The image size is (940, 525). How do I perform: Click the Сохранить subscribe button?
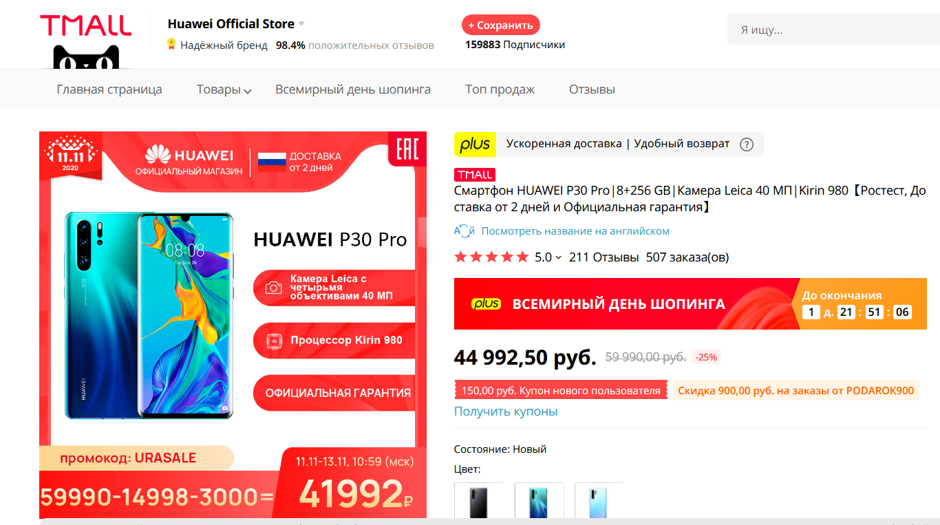pos(501,25)
